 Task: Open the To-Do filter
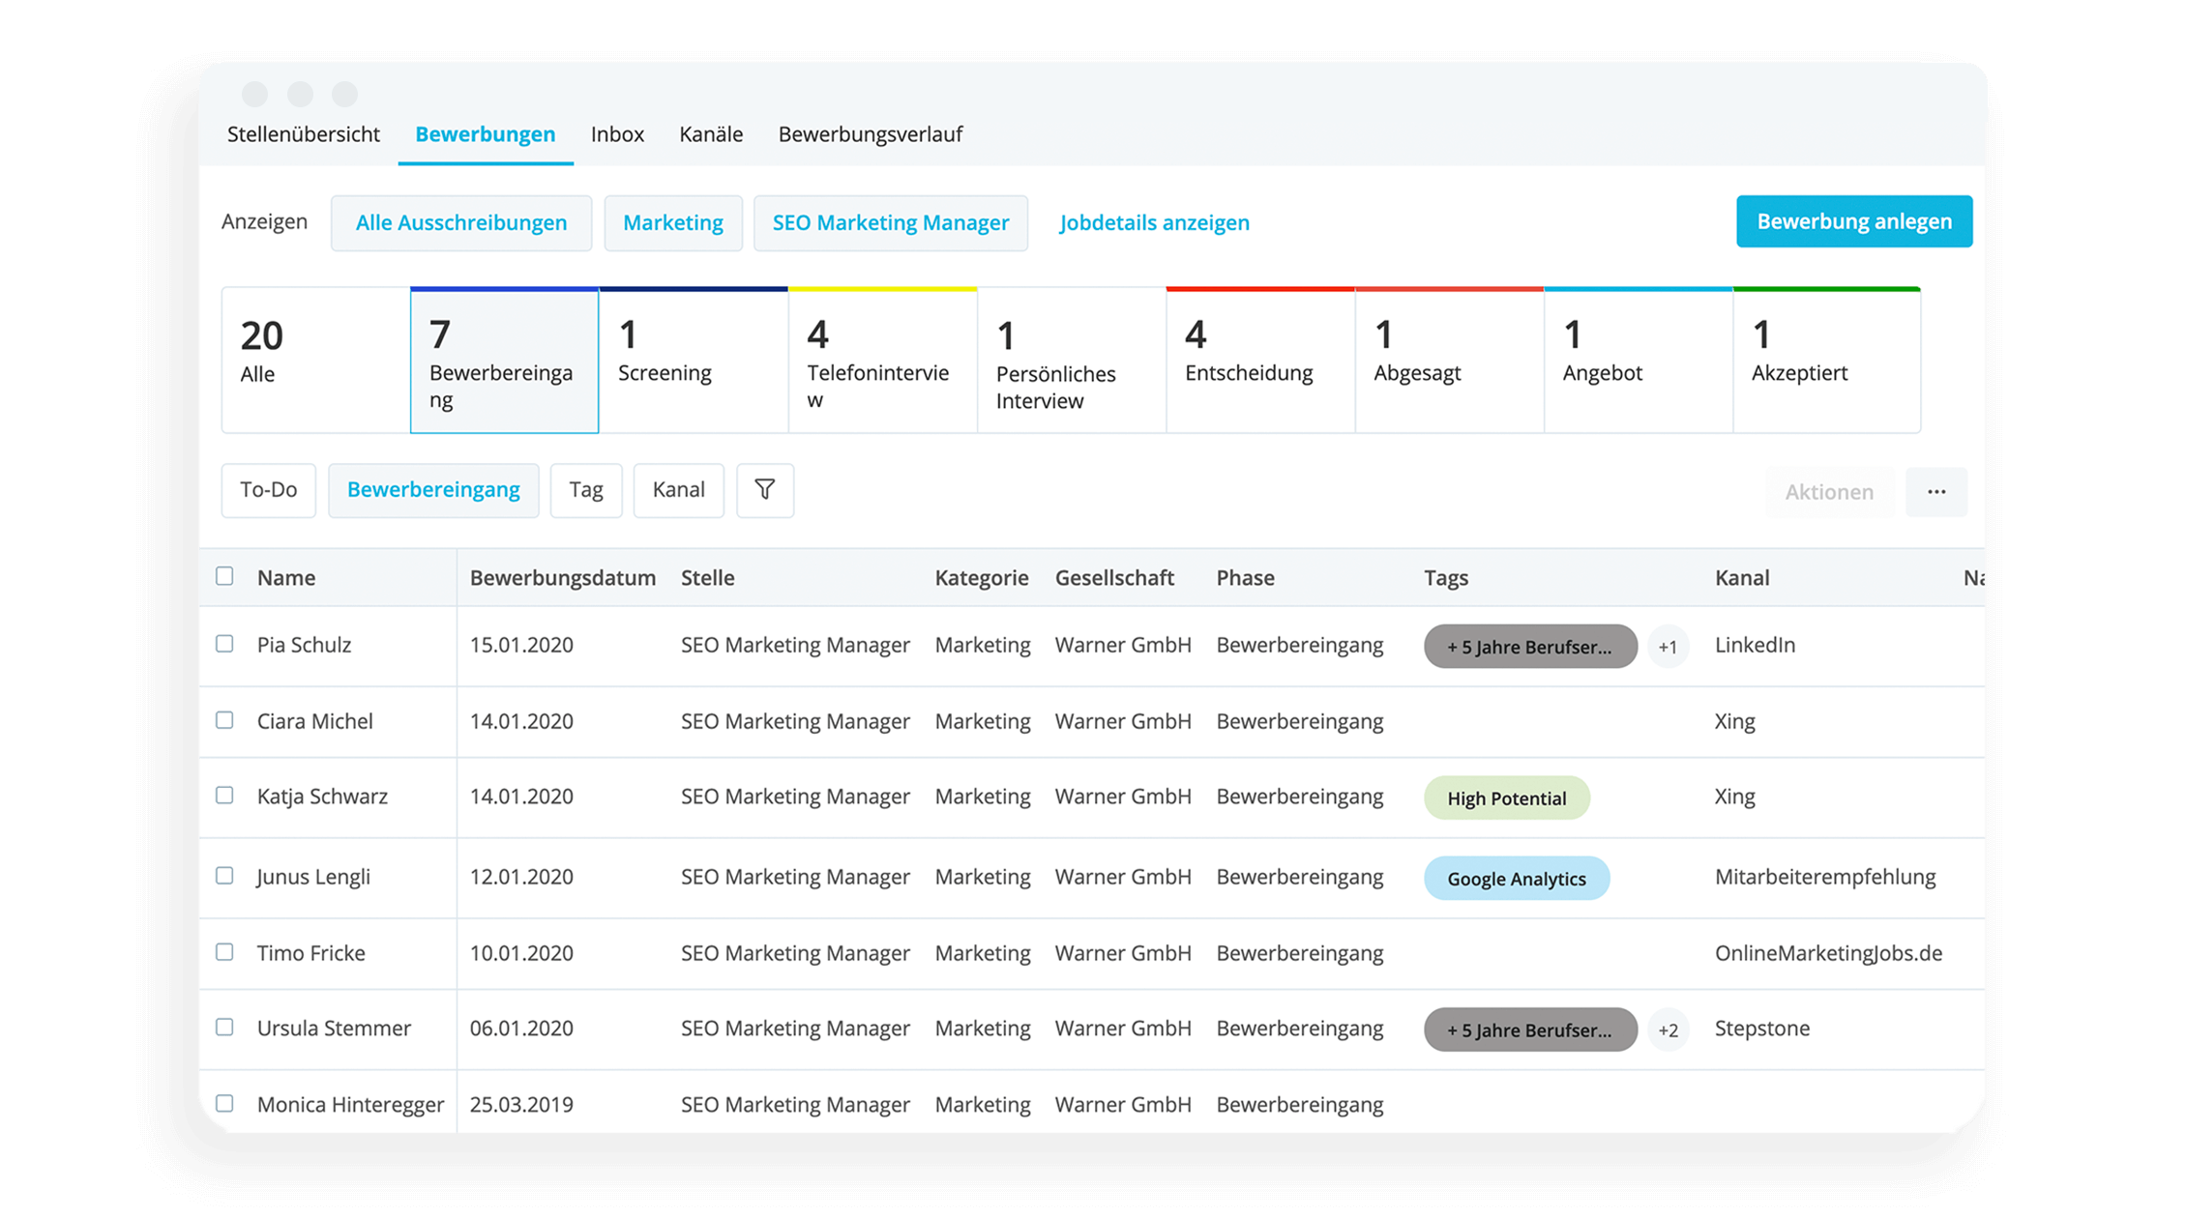269,490
